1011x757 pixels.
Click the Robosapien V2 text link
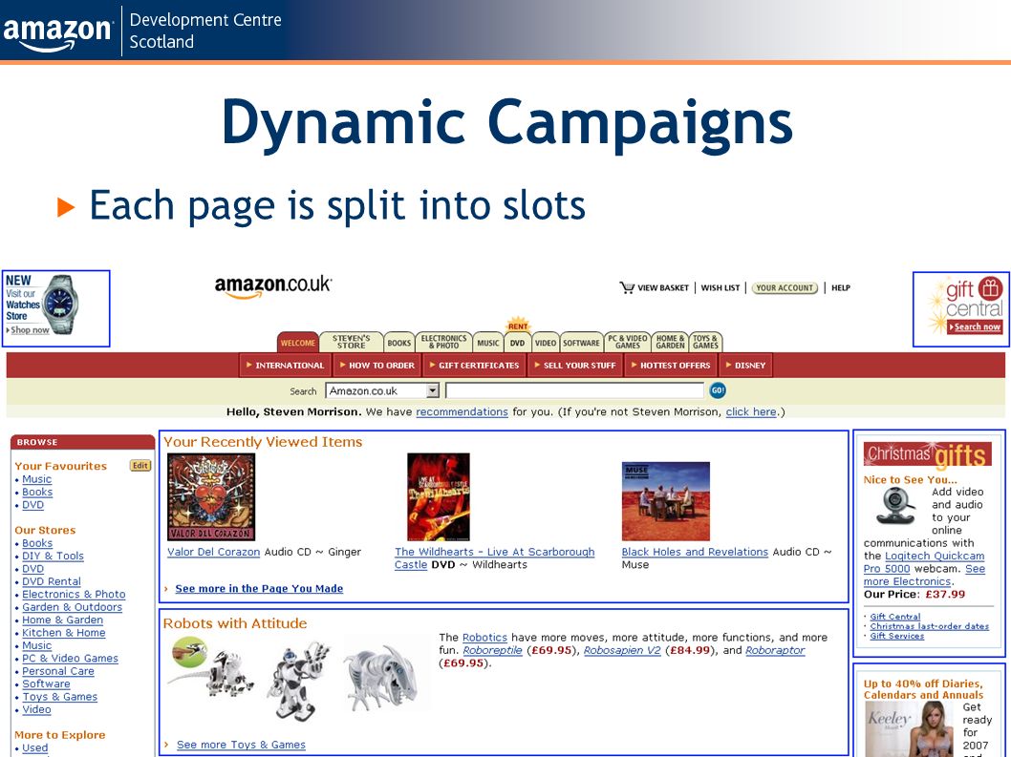tap(622, 650)
